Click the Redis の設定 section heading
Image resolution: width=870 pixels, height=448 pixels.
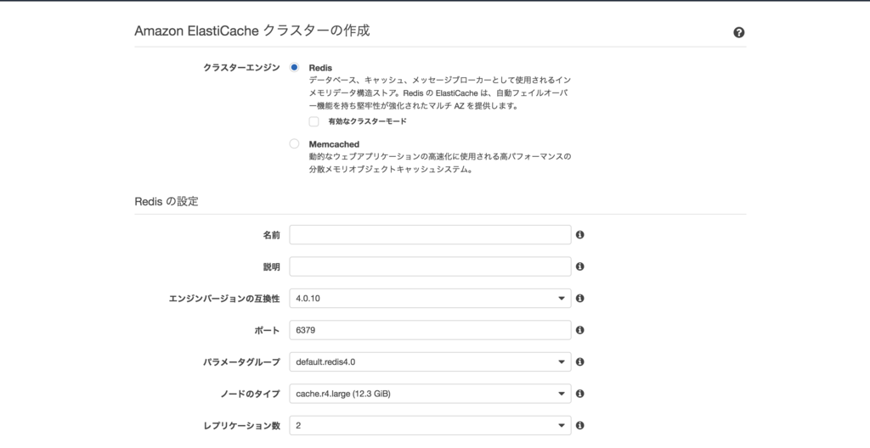click(167, 201)
